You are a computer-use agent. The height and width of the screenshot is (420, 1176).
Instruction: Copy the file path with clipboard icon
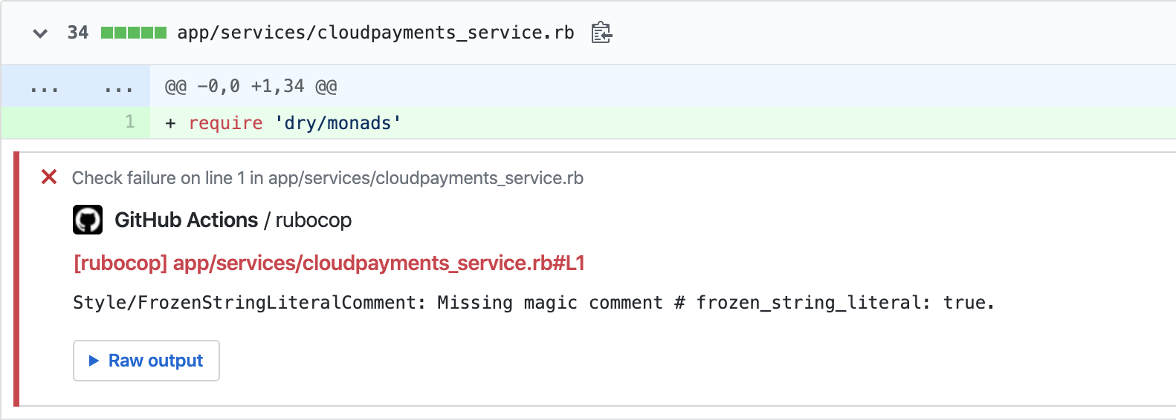[x=601, y=33]
